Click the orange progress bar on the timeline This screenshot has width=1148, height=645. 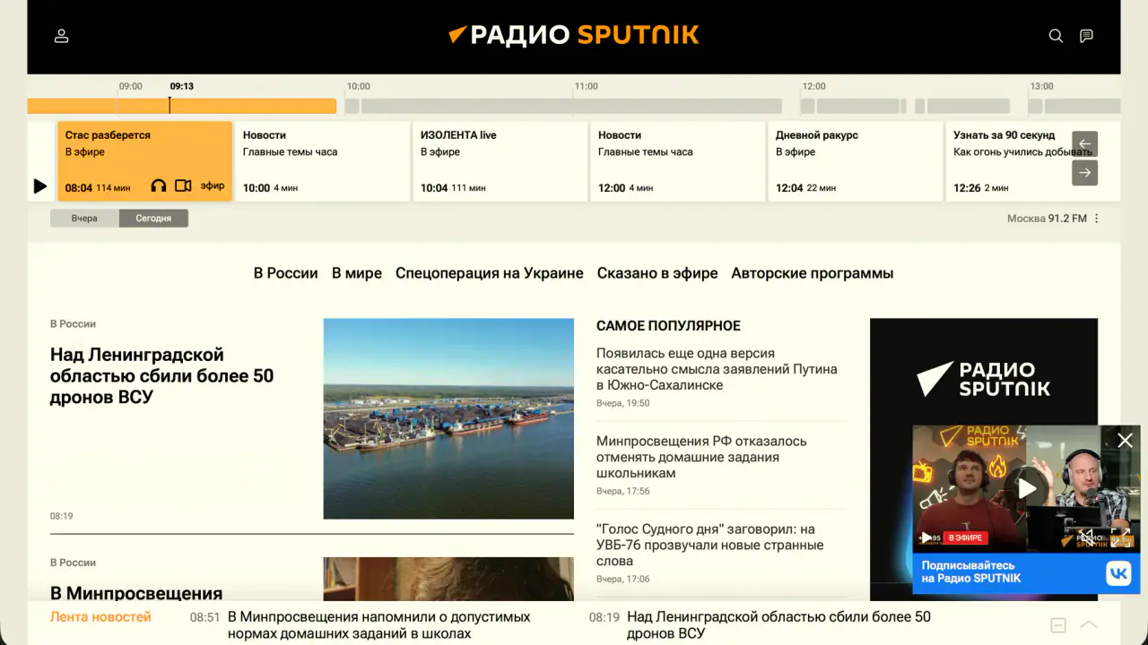182,106
